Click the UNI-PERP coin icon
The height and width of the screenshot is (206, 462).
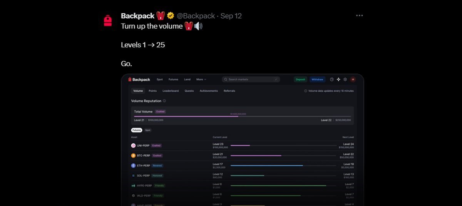tap(133, 146)
